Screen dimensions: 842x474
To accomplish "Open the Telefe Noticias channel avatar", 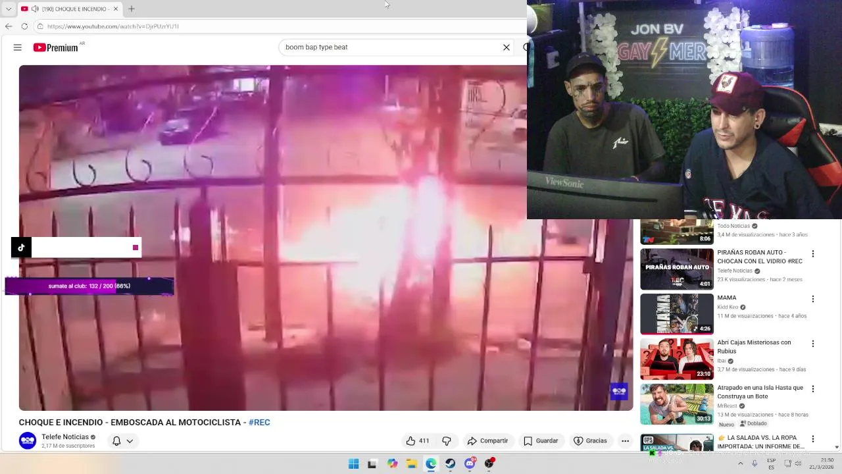I will [28, 441].
